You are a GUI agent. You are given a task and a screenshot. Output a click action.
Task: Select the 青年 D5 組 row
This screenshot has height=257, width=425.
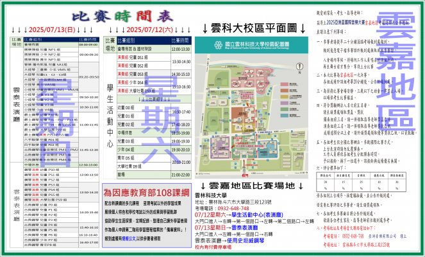tap(144, 158)
